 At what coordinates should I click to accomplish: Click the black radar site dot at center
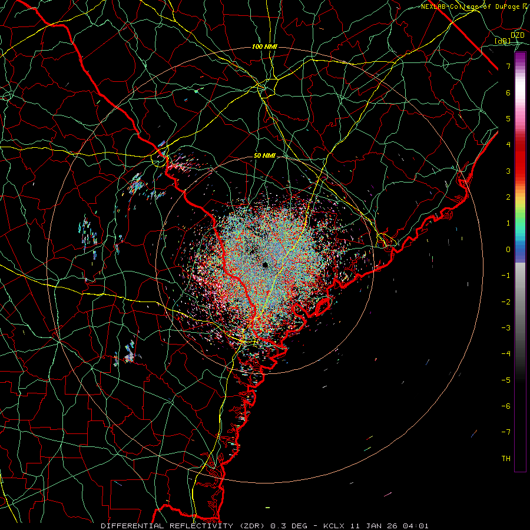click(265, 264)
